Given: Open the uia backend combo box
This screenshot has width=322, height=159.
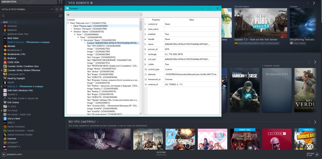Looking at the screenshot, I should (x=104, y=15).
